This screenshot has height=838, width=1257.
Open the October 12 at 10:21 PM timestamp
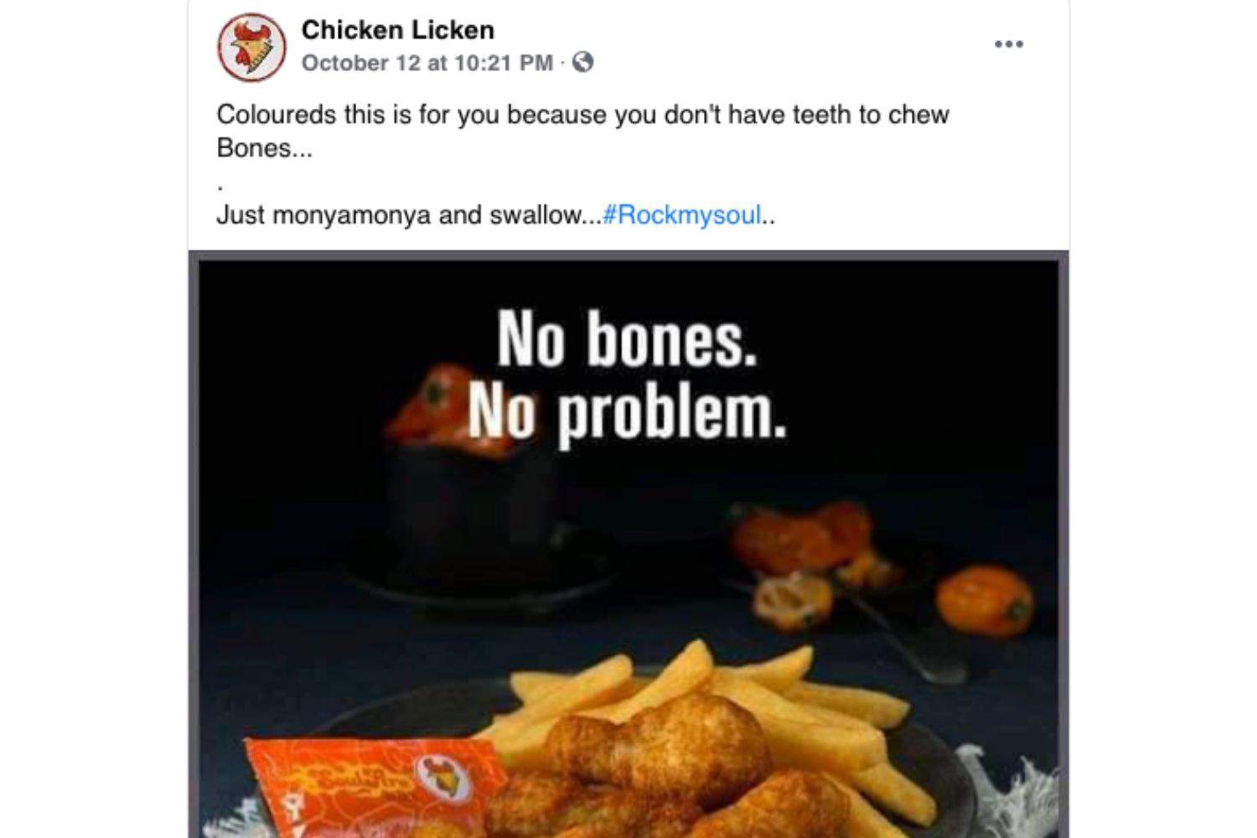coord(427,63)
